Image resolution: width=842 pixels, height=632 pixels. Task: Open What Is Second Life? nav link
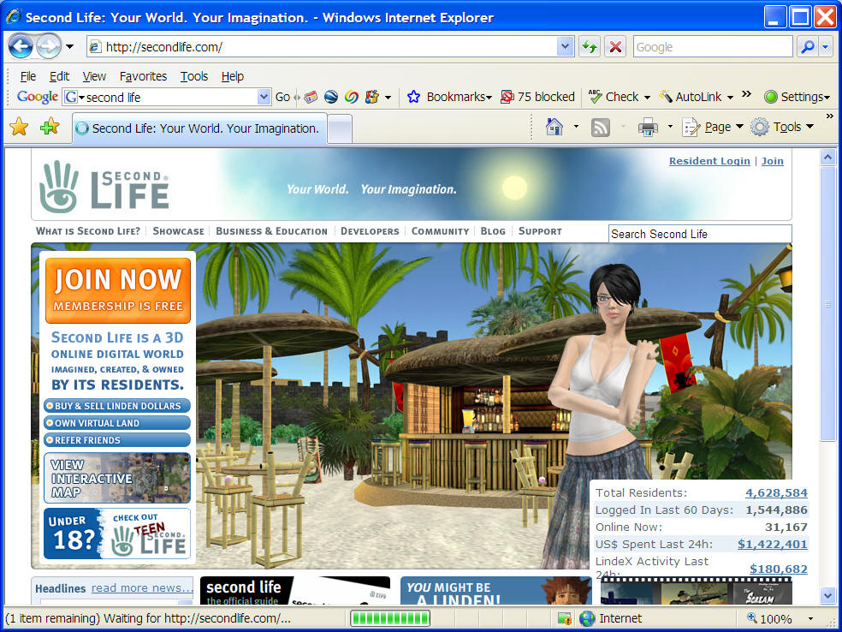click(x=87, y=231)
